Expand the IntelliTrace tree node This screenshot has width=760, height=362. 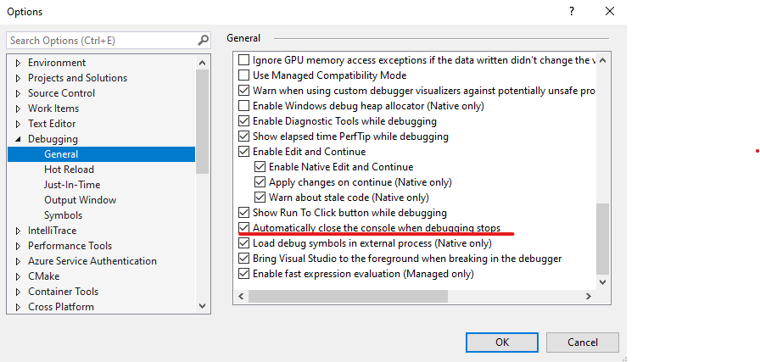point(19,231)
